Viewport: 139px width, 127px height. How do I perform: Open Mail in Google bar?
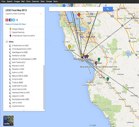click(23, 1)
